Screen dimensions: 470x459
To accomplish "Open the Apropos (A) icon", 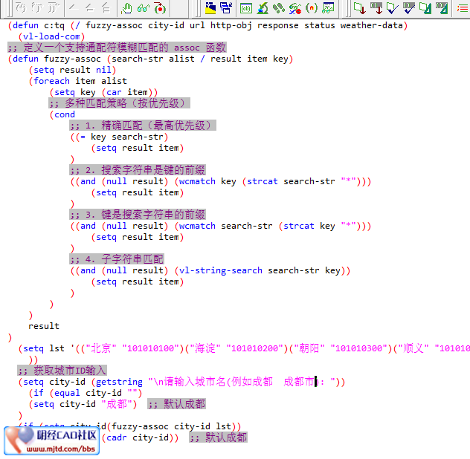I will pyautogui.click(x=311, y=8).
